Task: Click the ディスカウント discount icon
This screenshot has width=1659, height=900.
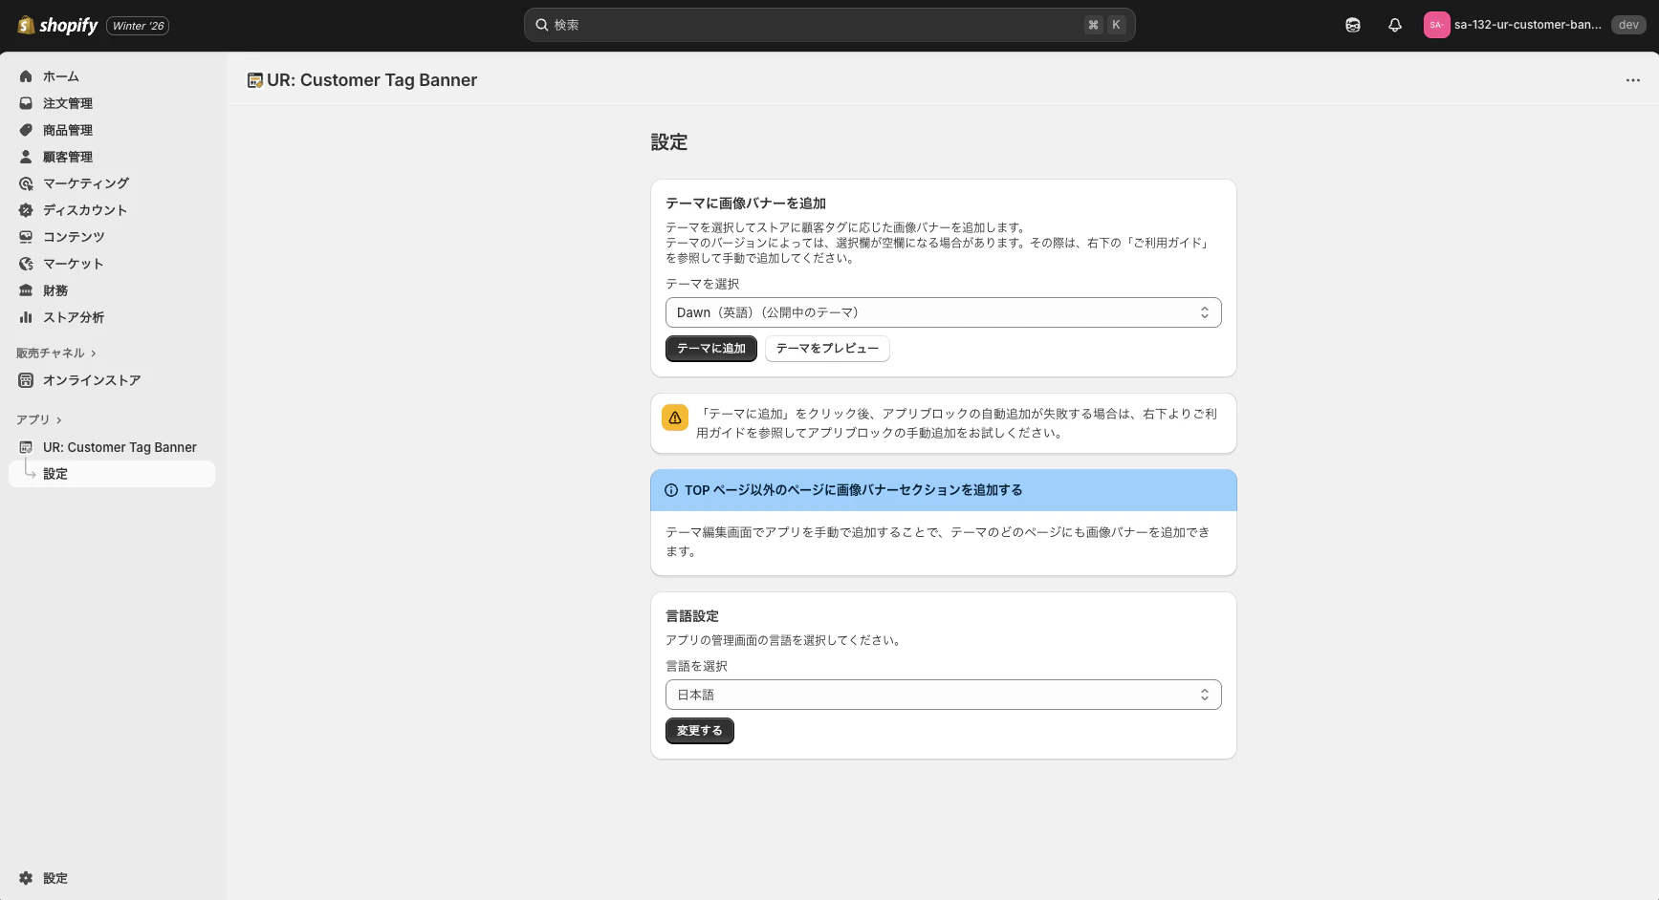Action: [26, 210]
